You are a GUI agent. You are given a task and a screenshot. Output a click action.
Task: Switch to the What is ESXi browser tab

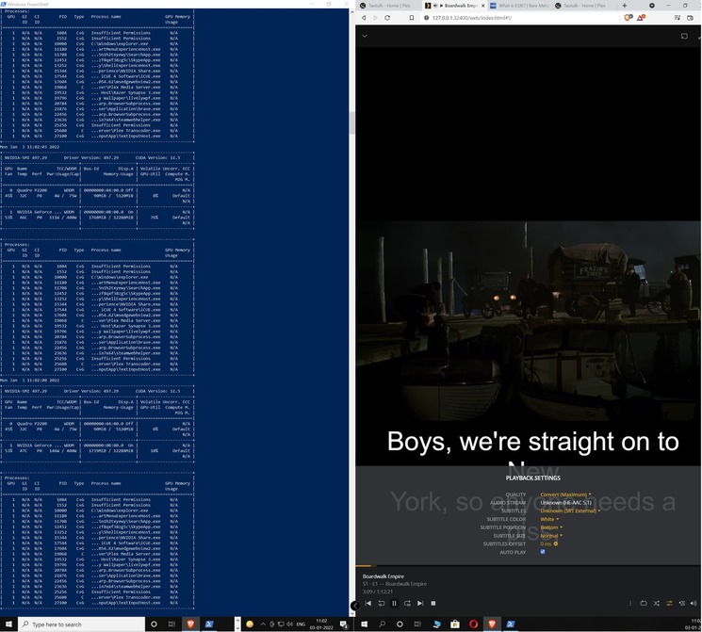click(519, 6)
